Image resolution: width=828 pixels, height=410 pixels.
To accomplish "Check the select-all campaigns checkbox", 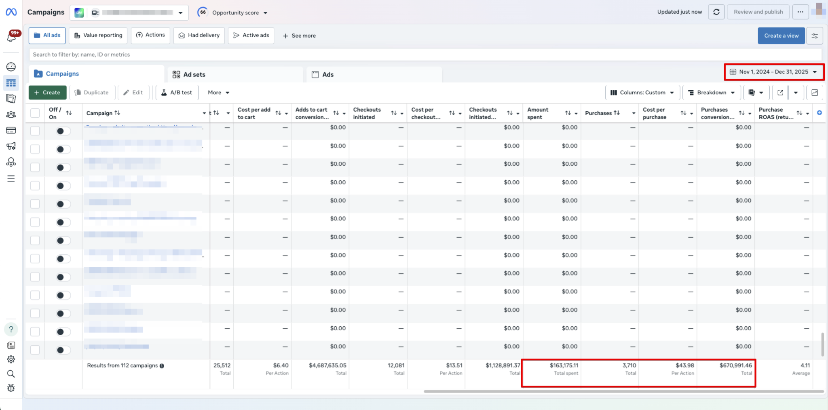I will pos(35,113).
